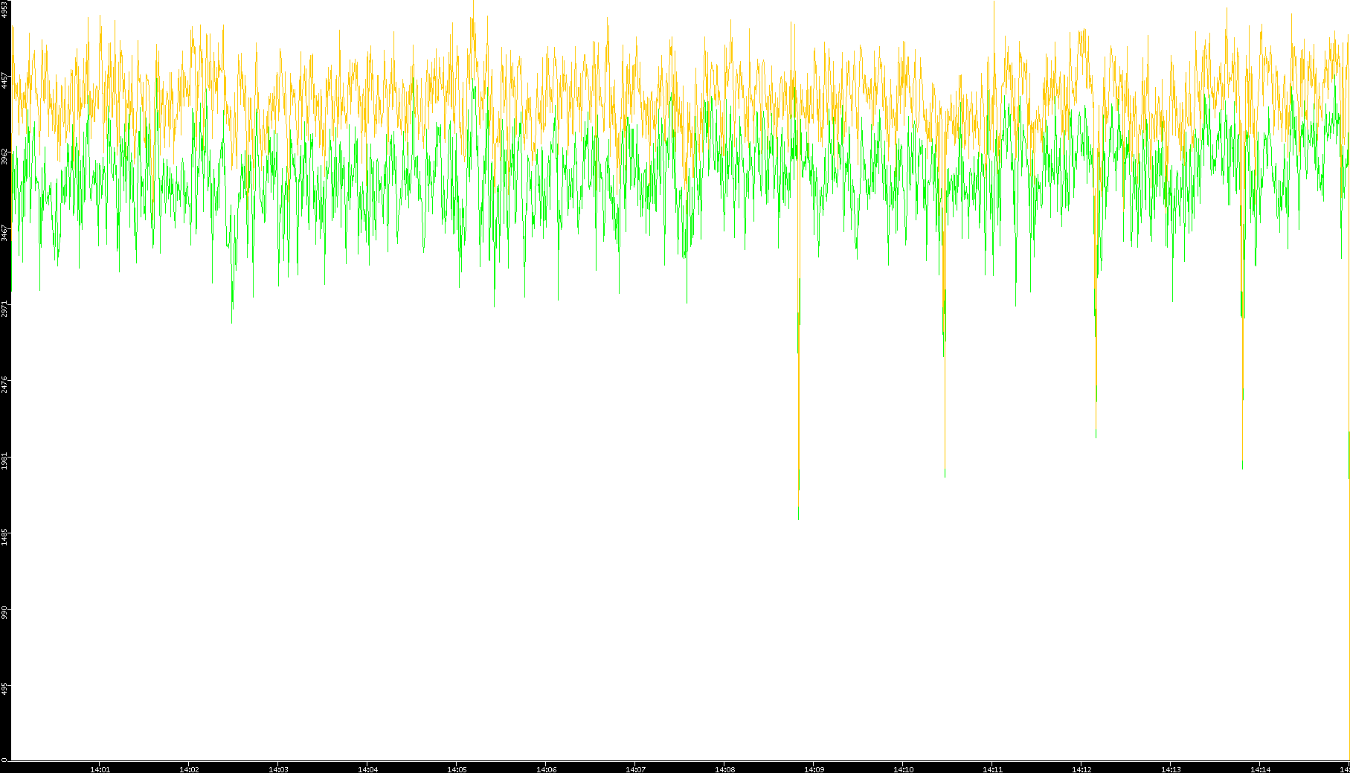Click the 2476 label on the y-axis
Screen dimensions: 1350x773
[5, 384]
